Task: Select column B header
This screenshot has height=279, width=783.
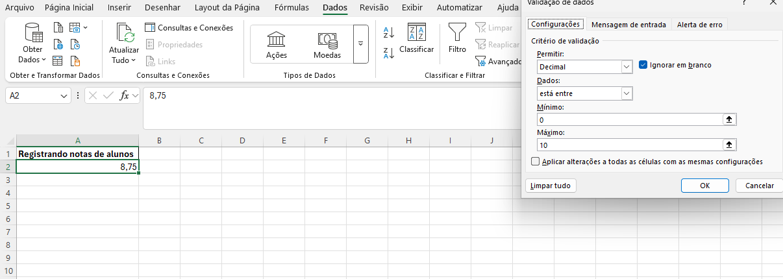Action: coord(159,141)
